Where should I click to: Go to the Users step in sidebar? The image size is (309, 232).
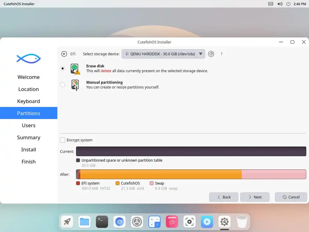click(29, 125)
